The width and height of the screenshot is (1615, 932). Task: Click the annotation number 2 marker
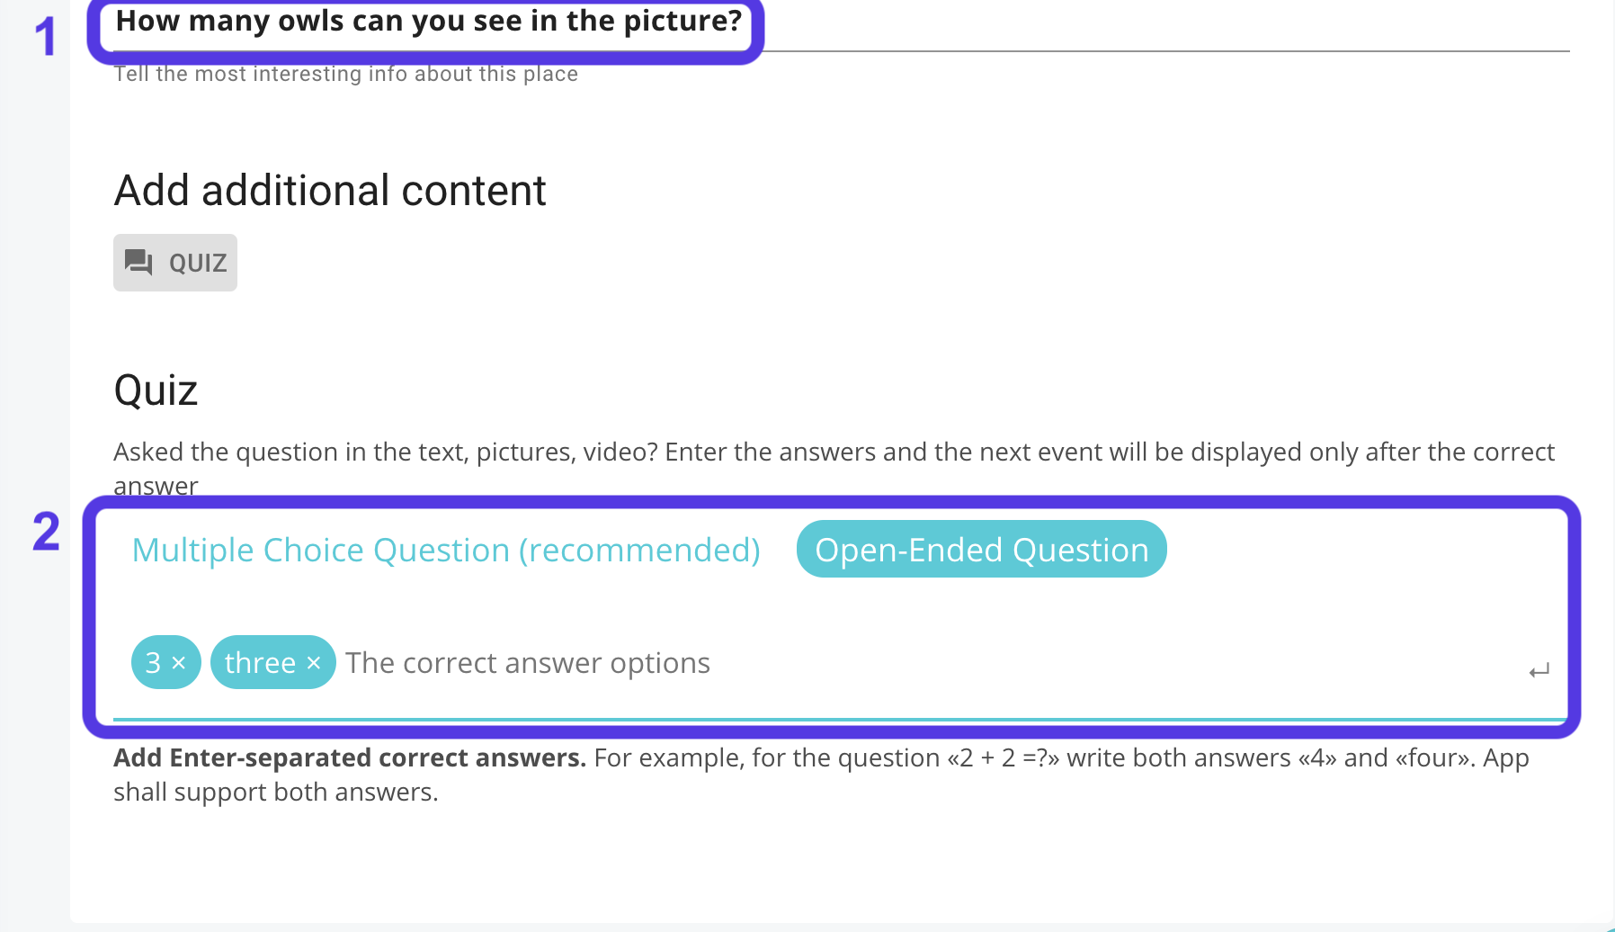click(x=46, y=532)
